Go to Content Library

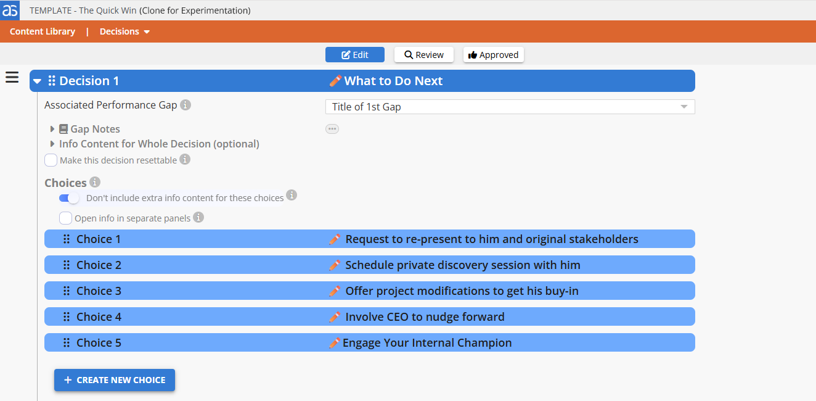[x=43, y=31]
